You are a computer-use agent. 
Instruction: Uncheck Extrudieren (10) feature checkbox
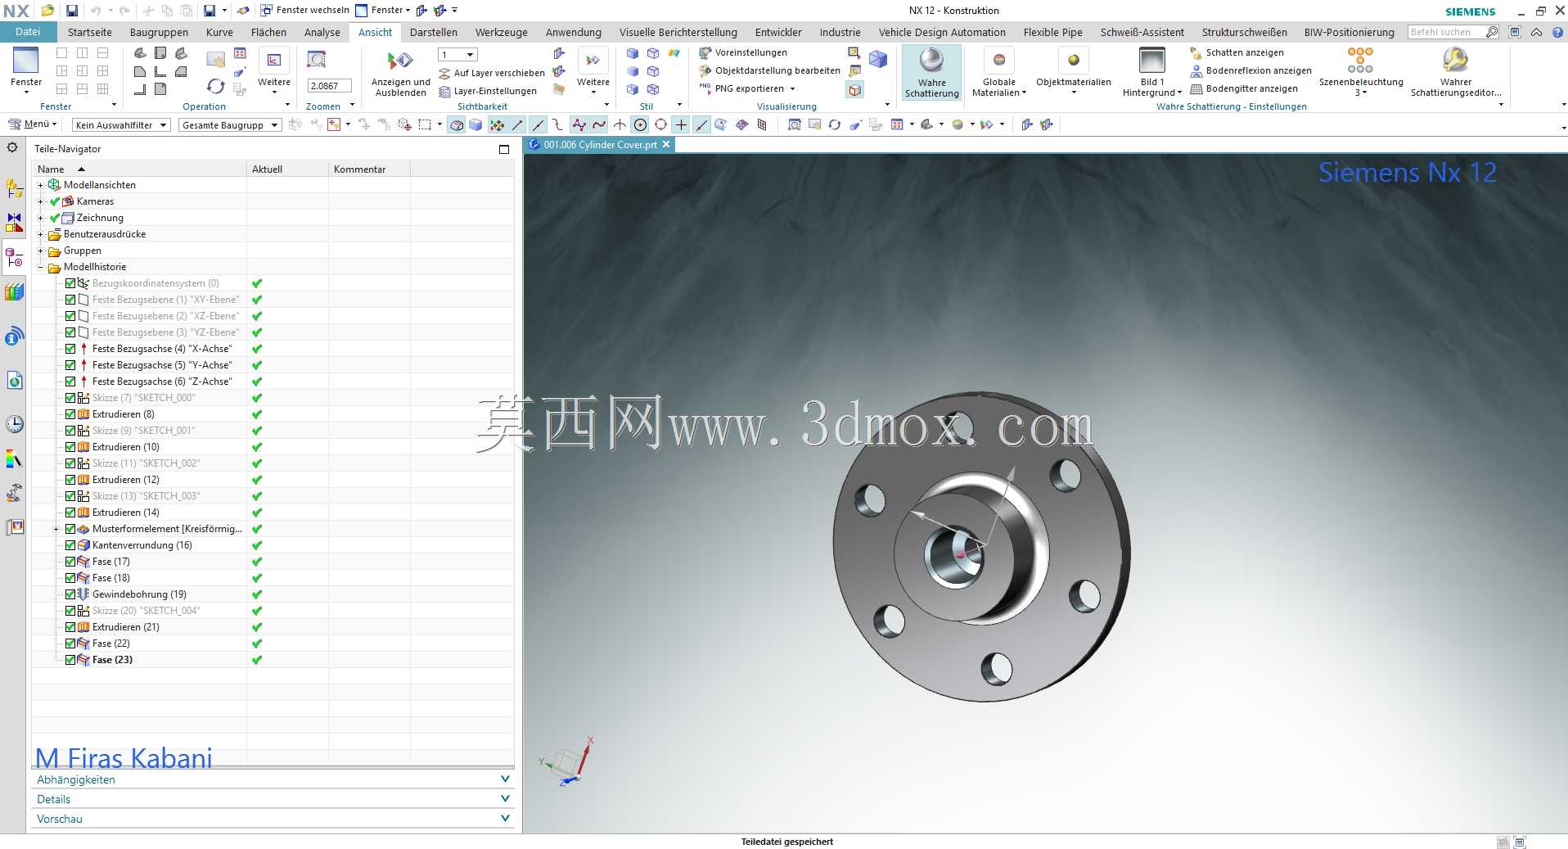click(x=70, y=447)
